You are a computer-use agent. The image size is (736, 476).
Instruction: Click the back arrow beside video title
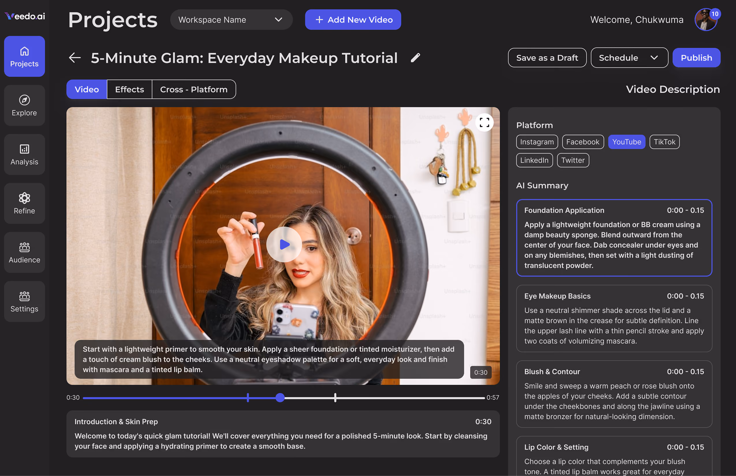[74, 57]
